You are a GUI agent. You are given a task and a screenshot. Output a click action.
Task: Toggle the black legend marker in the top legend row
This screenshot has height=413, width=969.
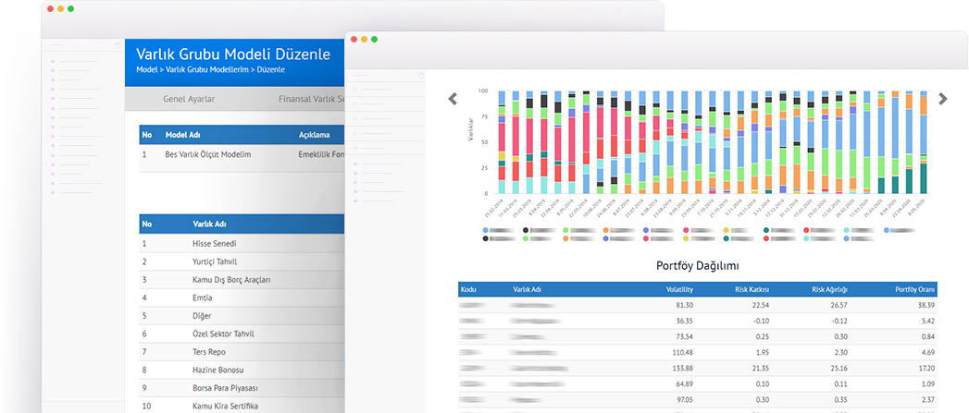coord(526,229)
